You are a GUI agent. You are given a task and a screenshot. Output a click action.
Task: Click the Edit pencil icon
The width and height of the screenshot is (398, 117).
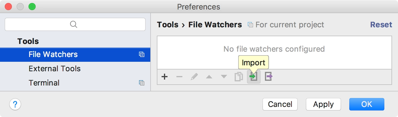[194, 77]
